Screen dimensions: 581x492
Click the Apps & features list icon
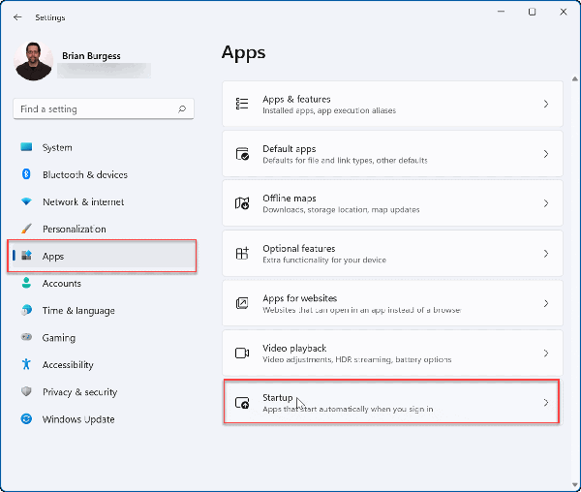click(x=242, y=104)
